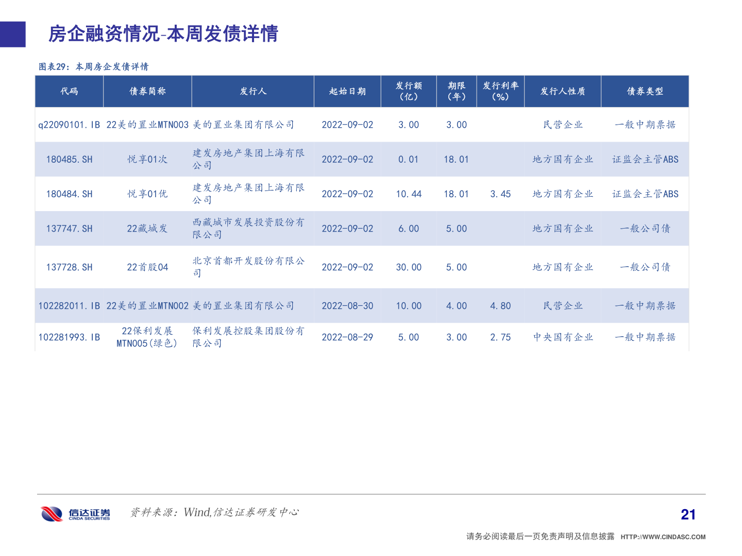Click issuance amount 10.00
This screenshot has width=742, height=556.
pos(409,306)
